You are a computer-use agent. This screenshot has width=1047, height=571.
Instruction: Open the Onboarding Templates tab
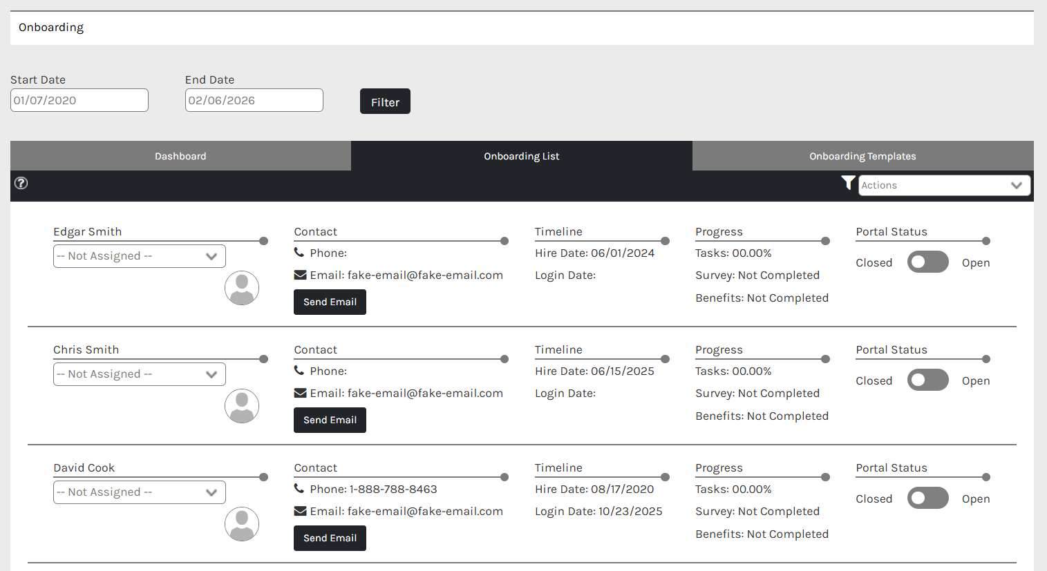click(x=862, y=156)
